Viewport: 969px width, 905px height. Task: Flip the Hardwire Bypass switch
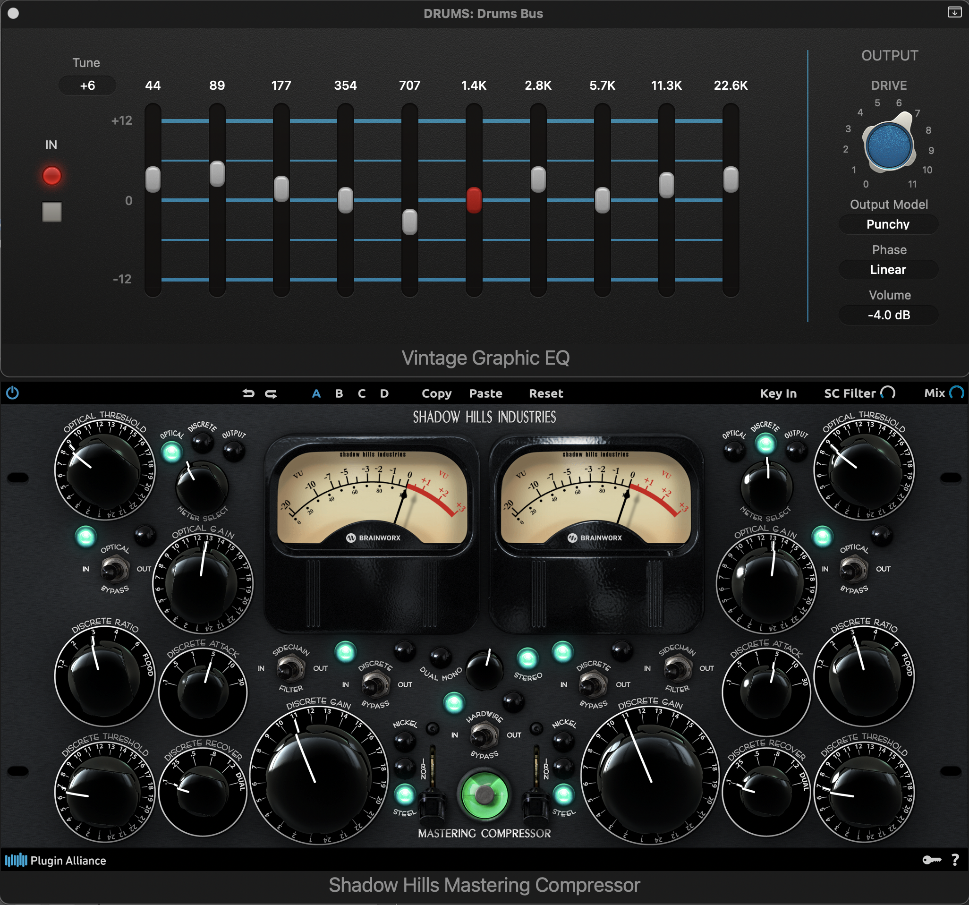click(484, 735)
